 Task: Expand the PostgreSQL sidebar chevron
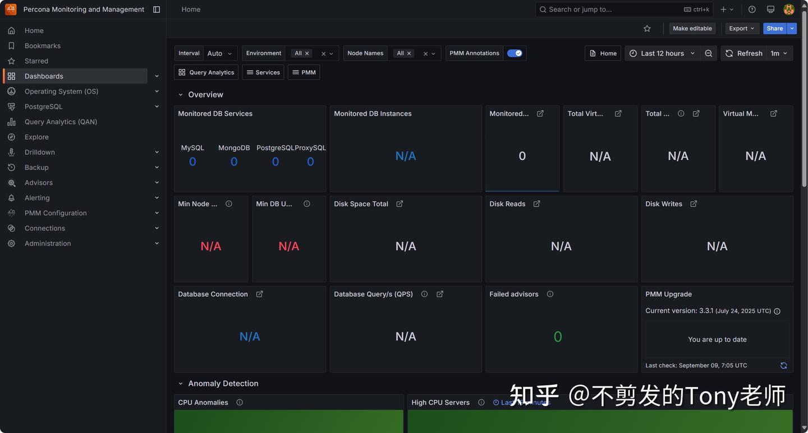pos(157,107)
